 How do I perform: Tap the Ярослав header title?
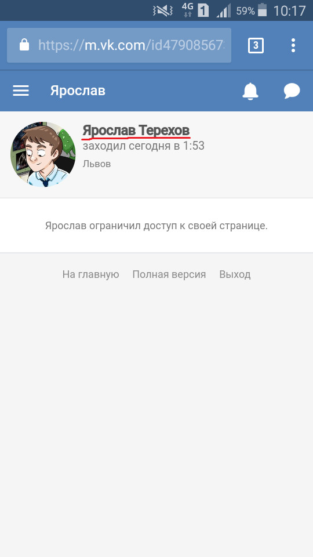coord(78,91)
